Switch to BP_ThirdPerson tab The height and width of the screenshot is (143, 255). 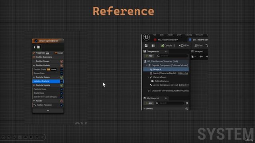click(x=198, y=40)
